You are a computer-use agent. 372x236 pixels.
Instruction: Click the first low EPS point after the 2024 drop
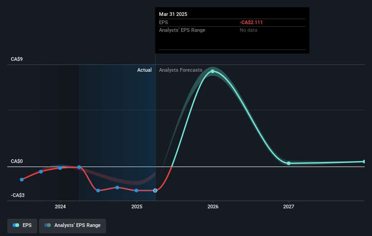(x=98, y=190)
